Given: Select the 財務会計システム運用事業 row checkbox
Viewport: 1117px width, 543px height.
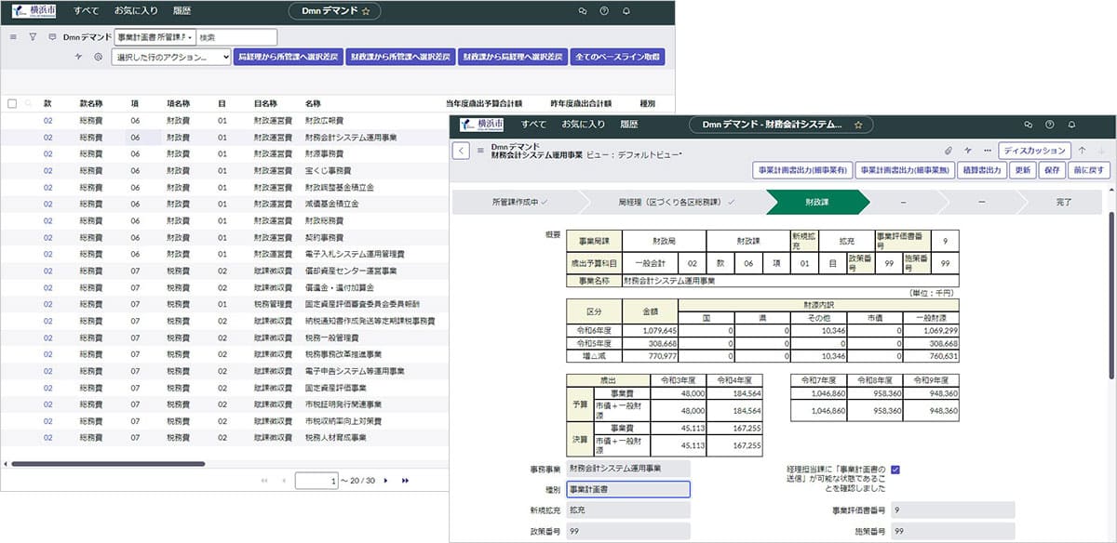Looking at the screenshot, I should click(x=12, y=137).
